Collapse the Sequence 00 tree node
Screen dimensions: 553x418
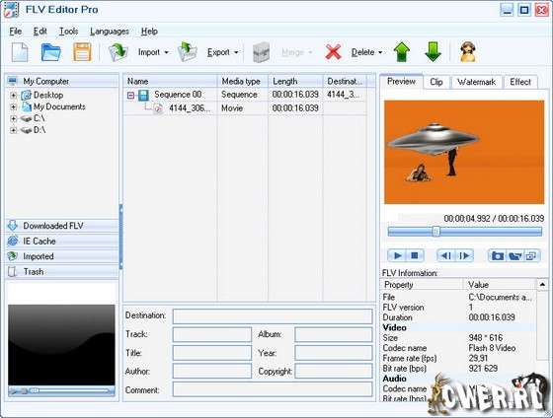[x=130, y=95]
